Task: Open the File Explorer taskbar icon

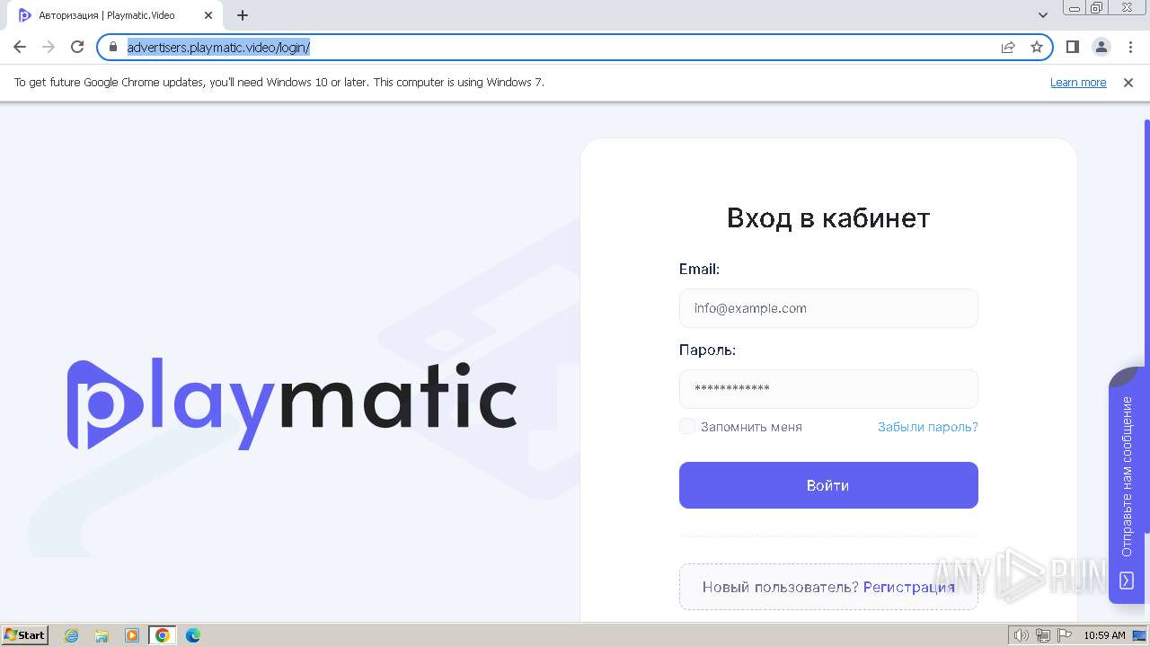Action: tap(102, 635)
